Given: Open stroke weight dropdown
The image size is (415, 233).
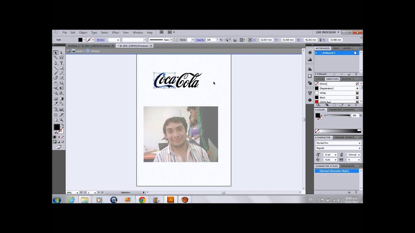Looking at the screenshot, I should point(118,40).
